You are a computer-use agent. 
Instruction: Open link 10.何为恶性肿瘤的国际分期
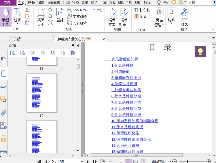tap(135, 121)
